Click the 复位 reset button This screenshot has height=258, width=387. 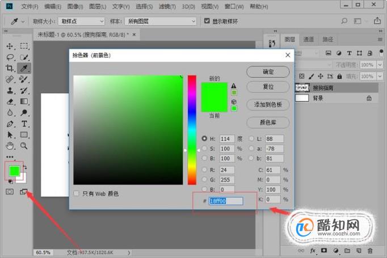[x=268, y=87]
